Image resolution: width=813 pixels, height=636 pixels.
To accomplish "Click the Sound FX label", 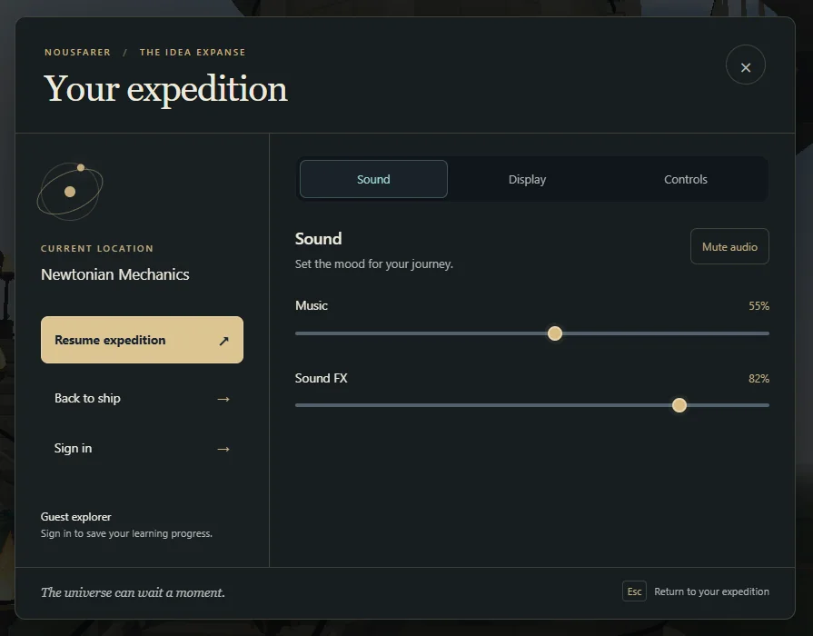I will coord(321,378).
